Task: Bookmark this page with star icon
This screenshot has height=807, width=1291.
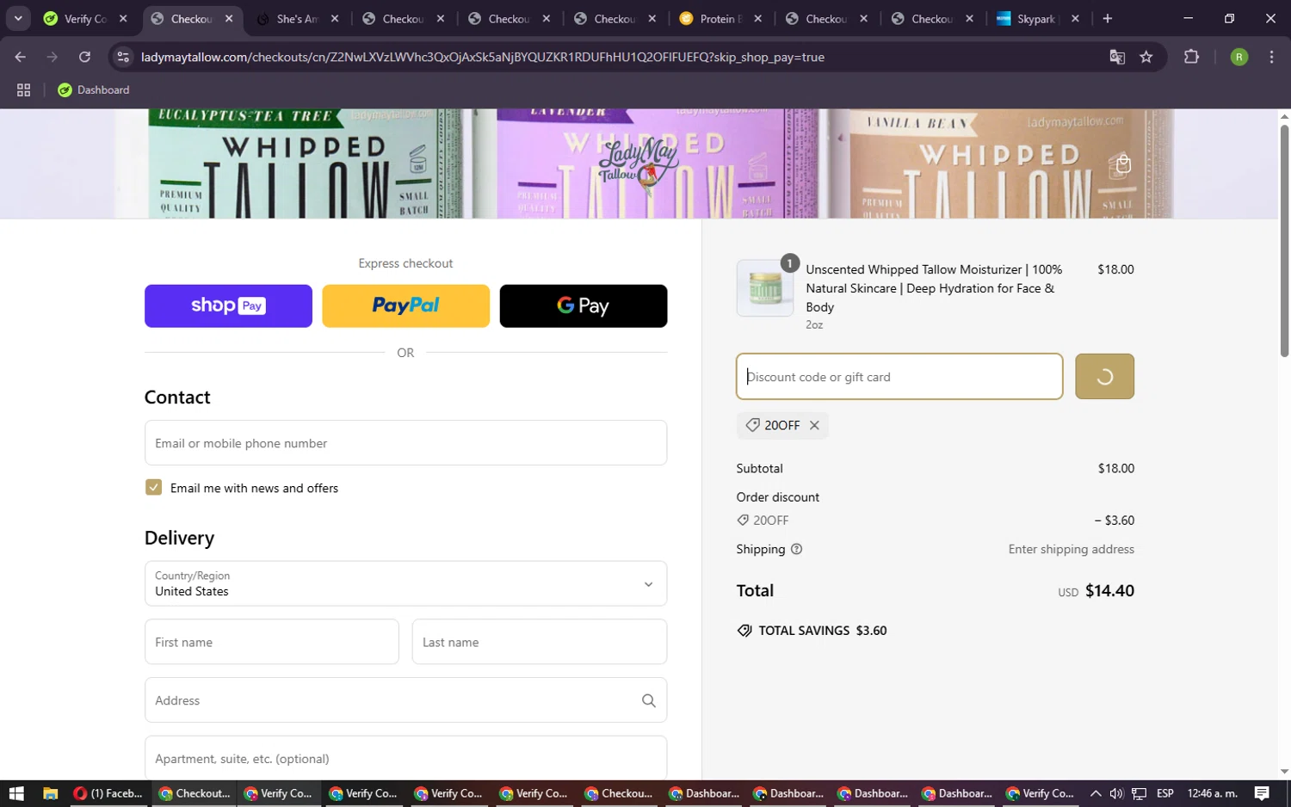Action: point(1146,57)
